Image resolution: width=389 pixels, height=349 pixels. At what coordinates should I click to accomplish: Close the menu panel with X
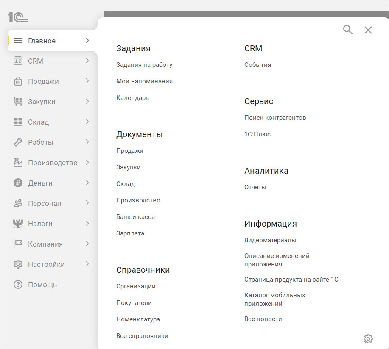(x=368, y=30)
